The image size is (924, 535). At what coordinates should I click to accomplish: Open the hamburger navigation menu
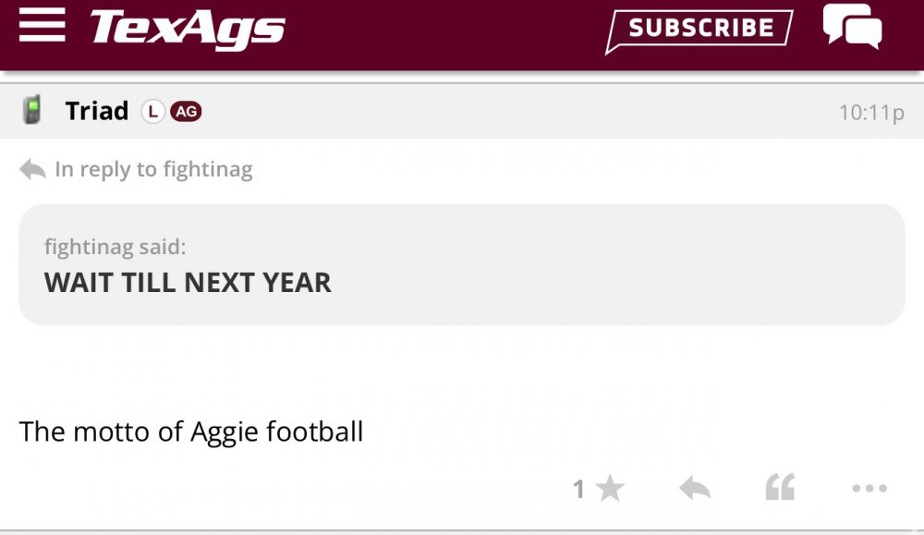click(42, 26)
